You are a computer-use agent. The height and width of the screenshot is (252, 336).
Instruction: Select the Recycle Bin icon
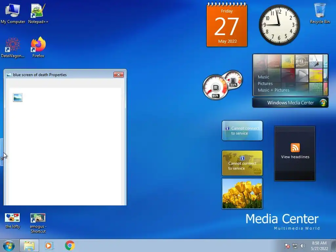coord(320,13)
